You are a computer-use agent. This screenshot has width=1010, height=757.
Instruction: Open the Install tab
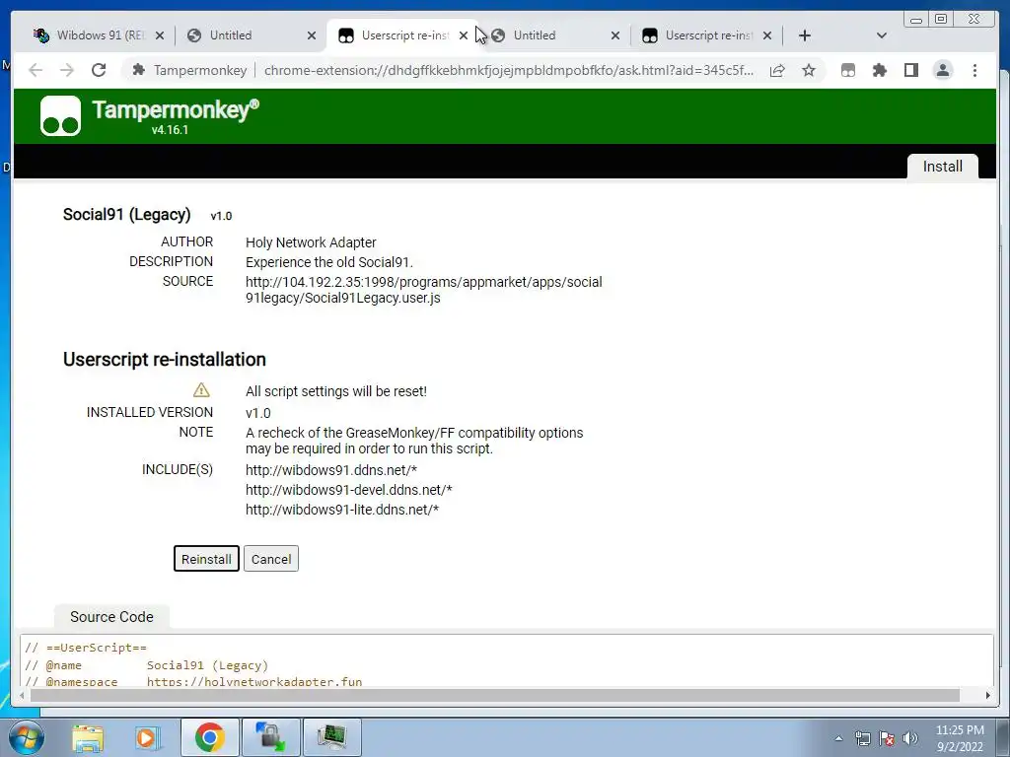[x=942, y=166]
